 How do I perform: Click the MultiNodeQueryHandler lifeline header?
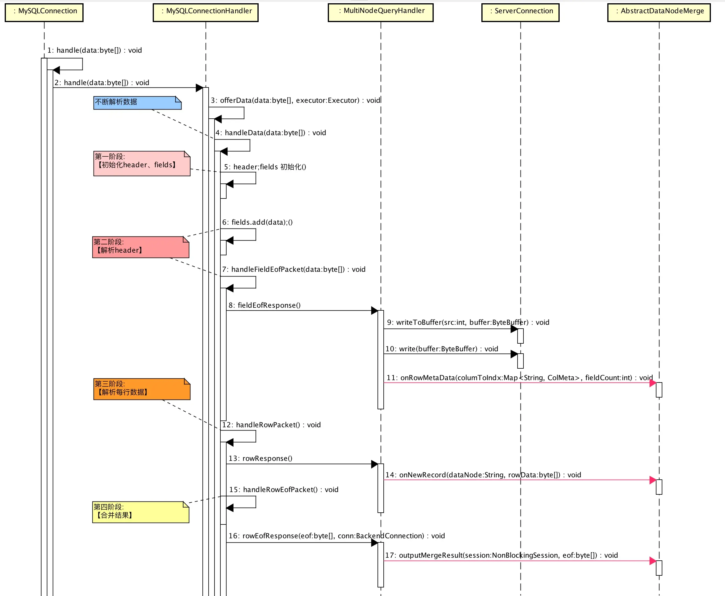pos(380,12)
